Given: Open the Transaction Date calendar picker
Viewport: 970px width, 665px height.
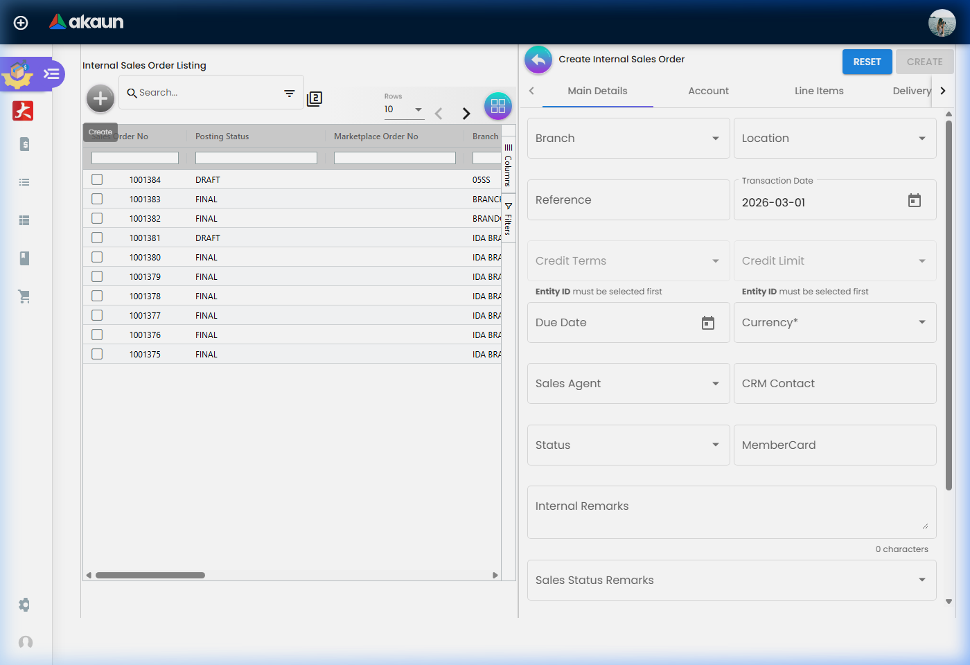Looking at the screenshot, I should 914,201.
